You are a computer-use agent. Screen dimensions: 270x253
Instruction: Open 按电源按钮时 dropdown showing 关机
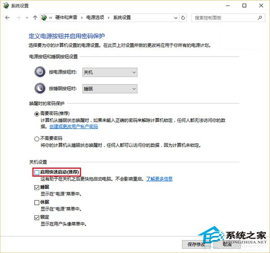[110, 72]
